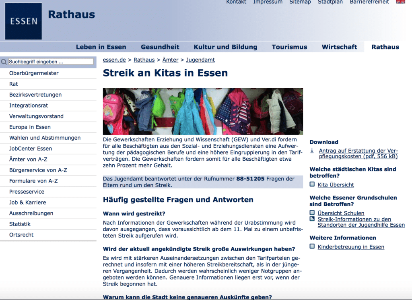Go to Rathaus breadcrumb link
Viewport: 412px width, 300px height.
click(x=144, y=60)
